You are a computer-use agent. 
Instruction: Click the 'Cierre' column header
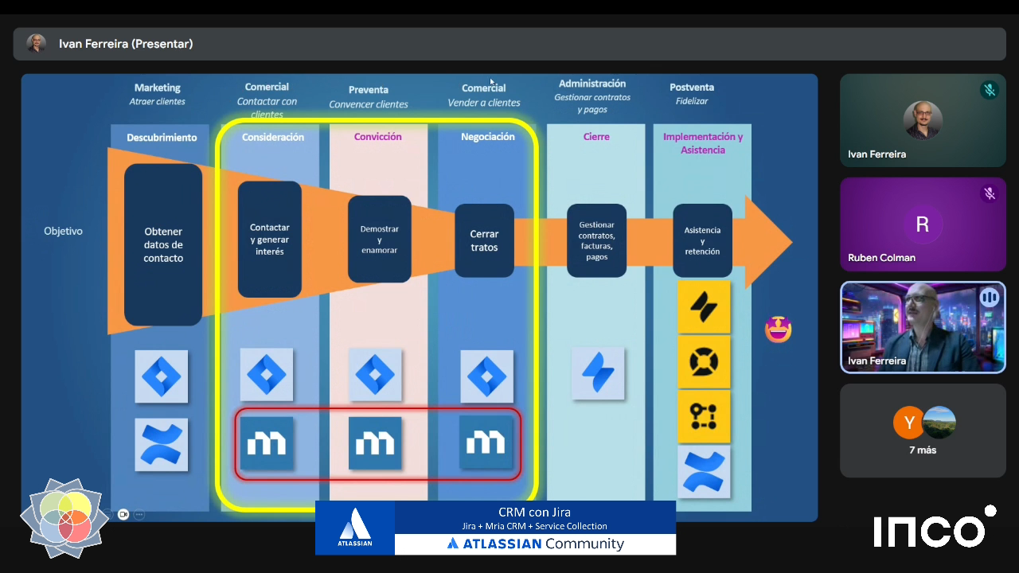coord(596,137)
